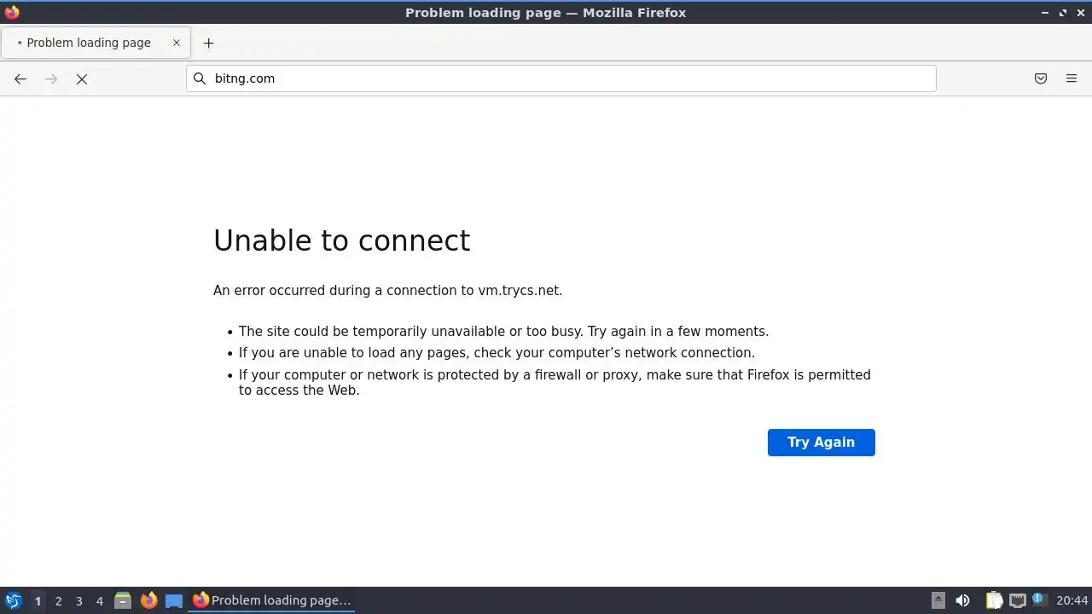Click the Try Again button
1092x614 pixels.
pyautogui.click(x=821, y=442)
